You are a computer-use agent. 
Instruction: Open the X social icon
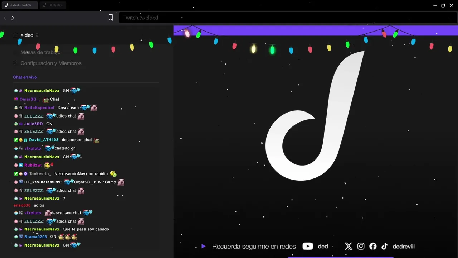point(349,246)
